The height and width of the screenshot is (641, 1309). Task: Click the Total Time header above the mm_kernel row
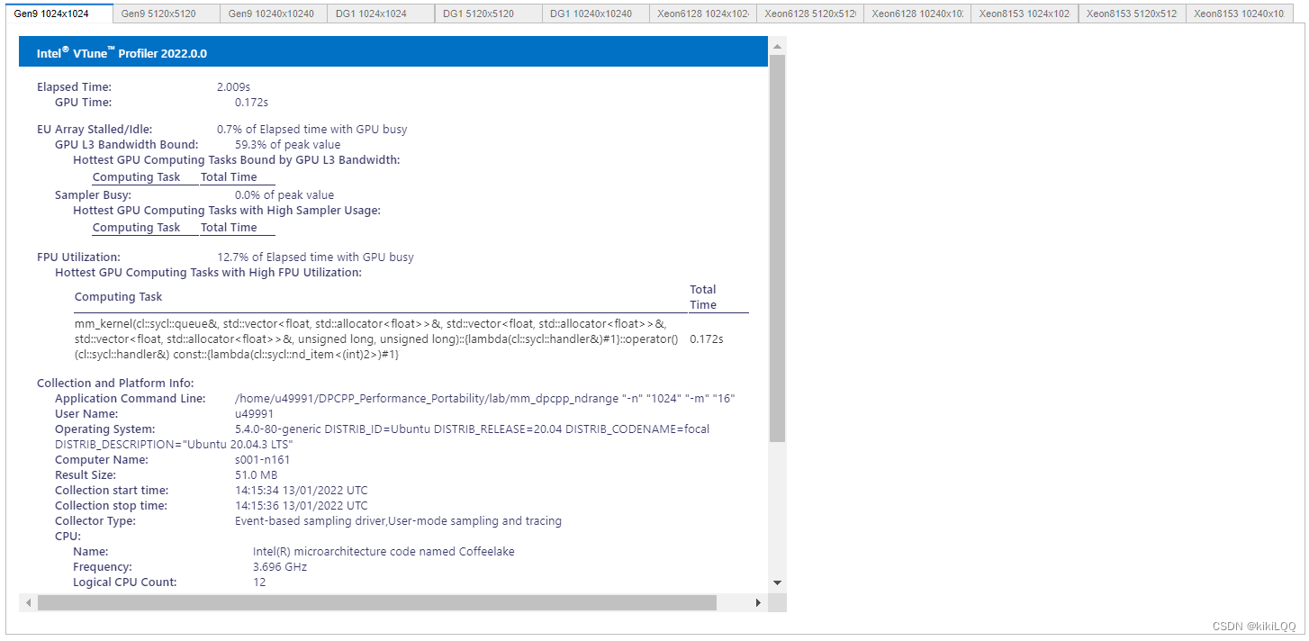(703, 297)
